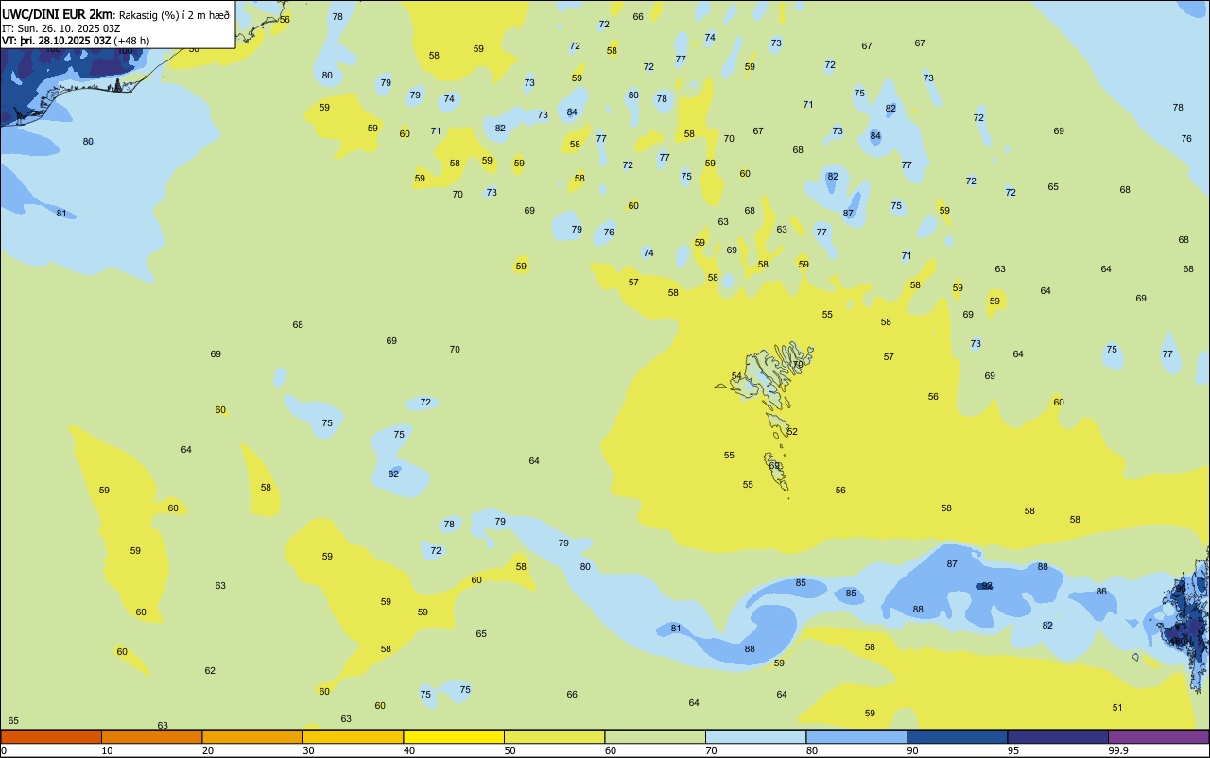
Task: Click the pale yellow 50–60 legend swatch
Action: (x=554, y=736)
